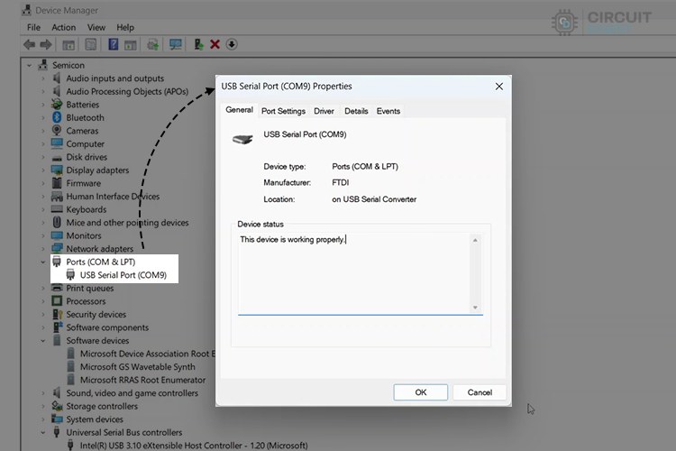Click the Cancel button
Screen dimensions: 676x451
click(x=480, y=392)
